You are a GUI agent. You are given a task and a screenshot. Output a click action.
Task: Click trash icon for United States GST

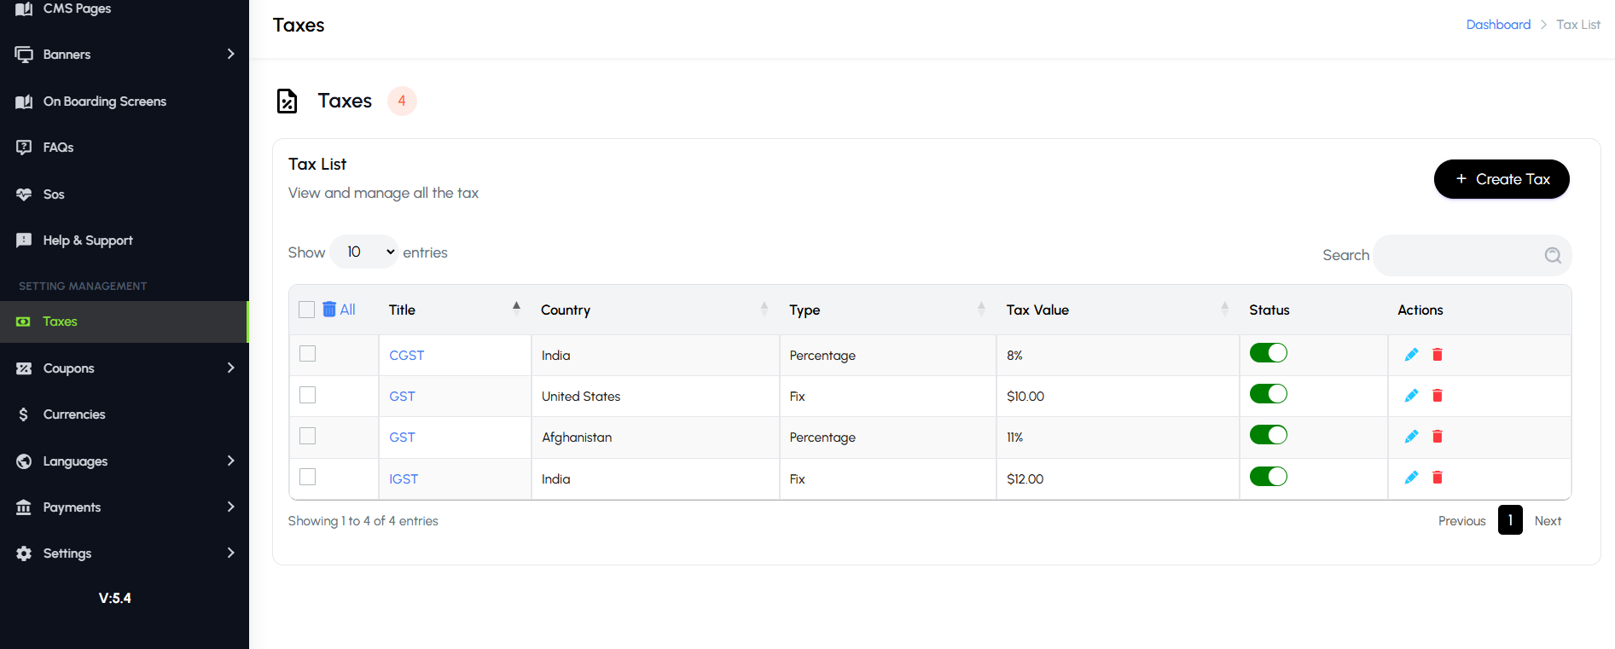coord(1437,396)
